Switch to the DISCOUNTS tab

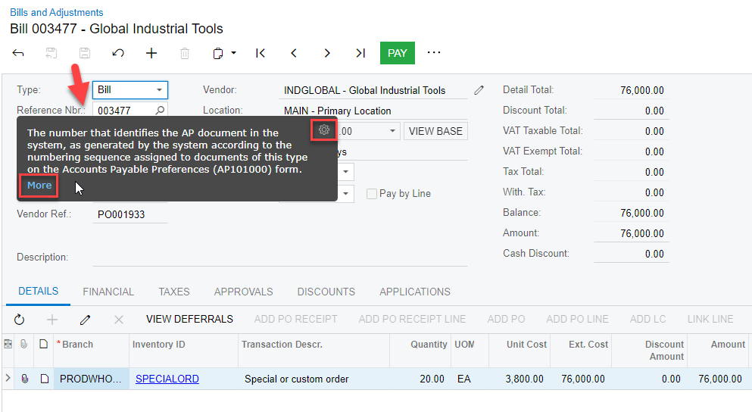click(x=326, y=292)
